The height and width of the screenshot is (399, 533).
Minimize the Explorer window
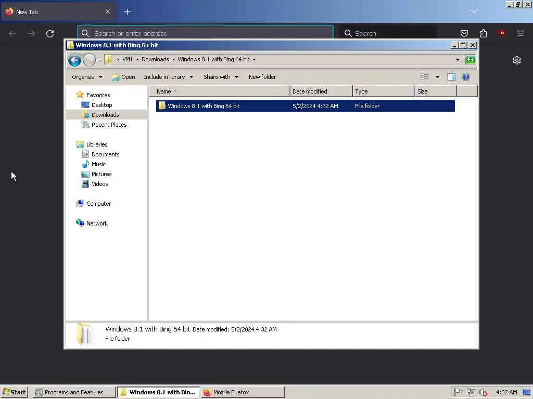tap(454, 45)
